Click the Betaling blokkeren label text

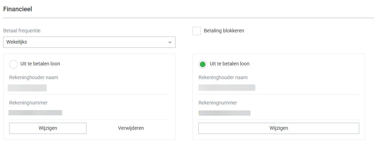click(224, 31)
